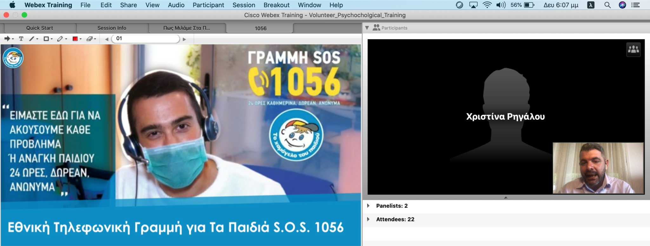Open the Πως Μιλάμε Στα Π... tab

tap(187, 28)
